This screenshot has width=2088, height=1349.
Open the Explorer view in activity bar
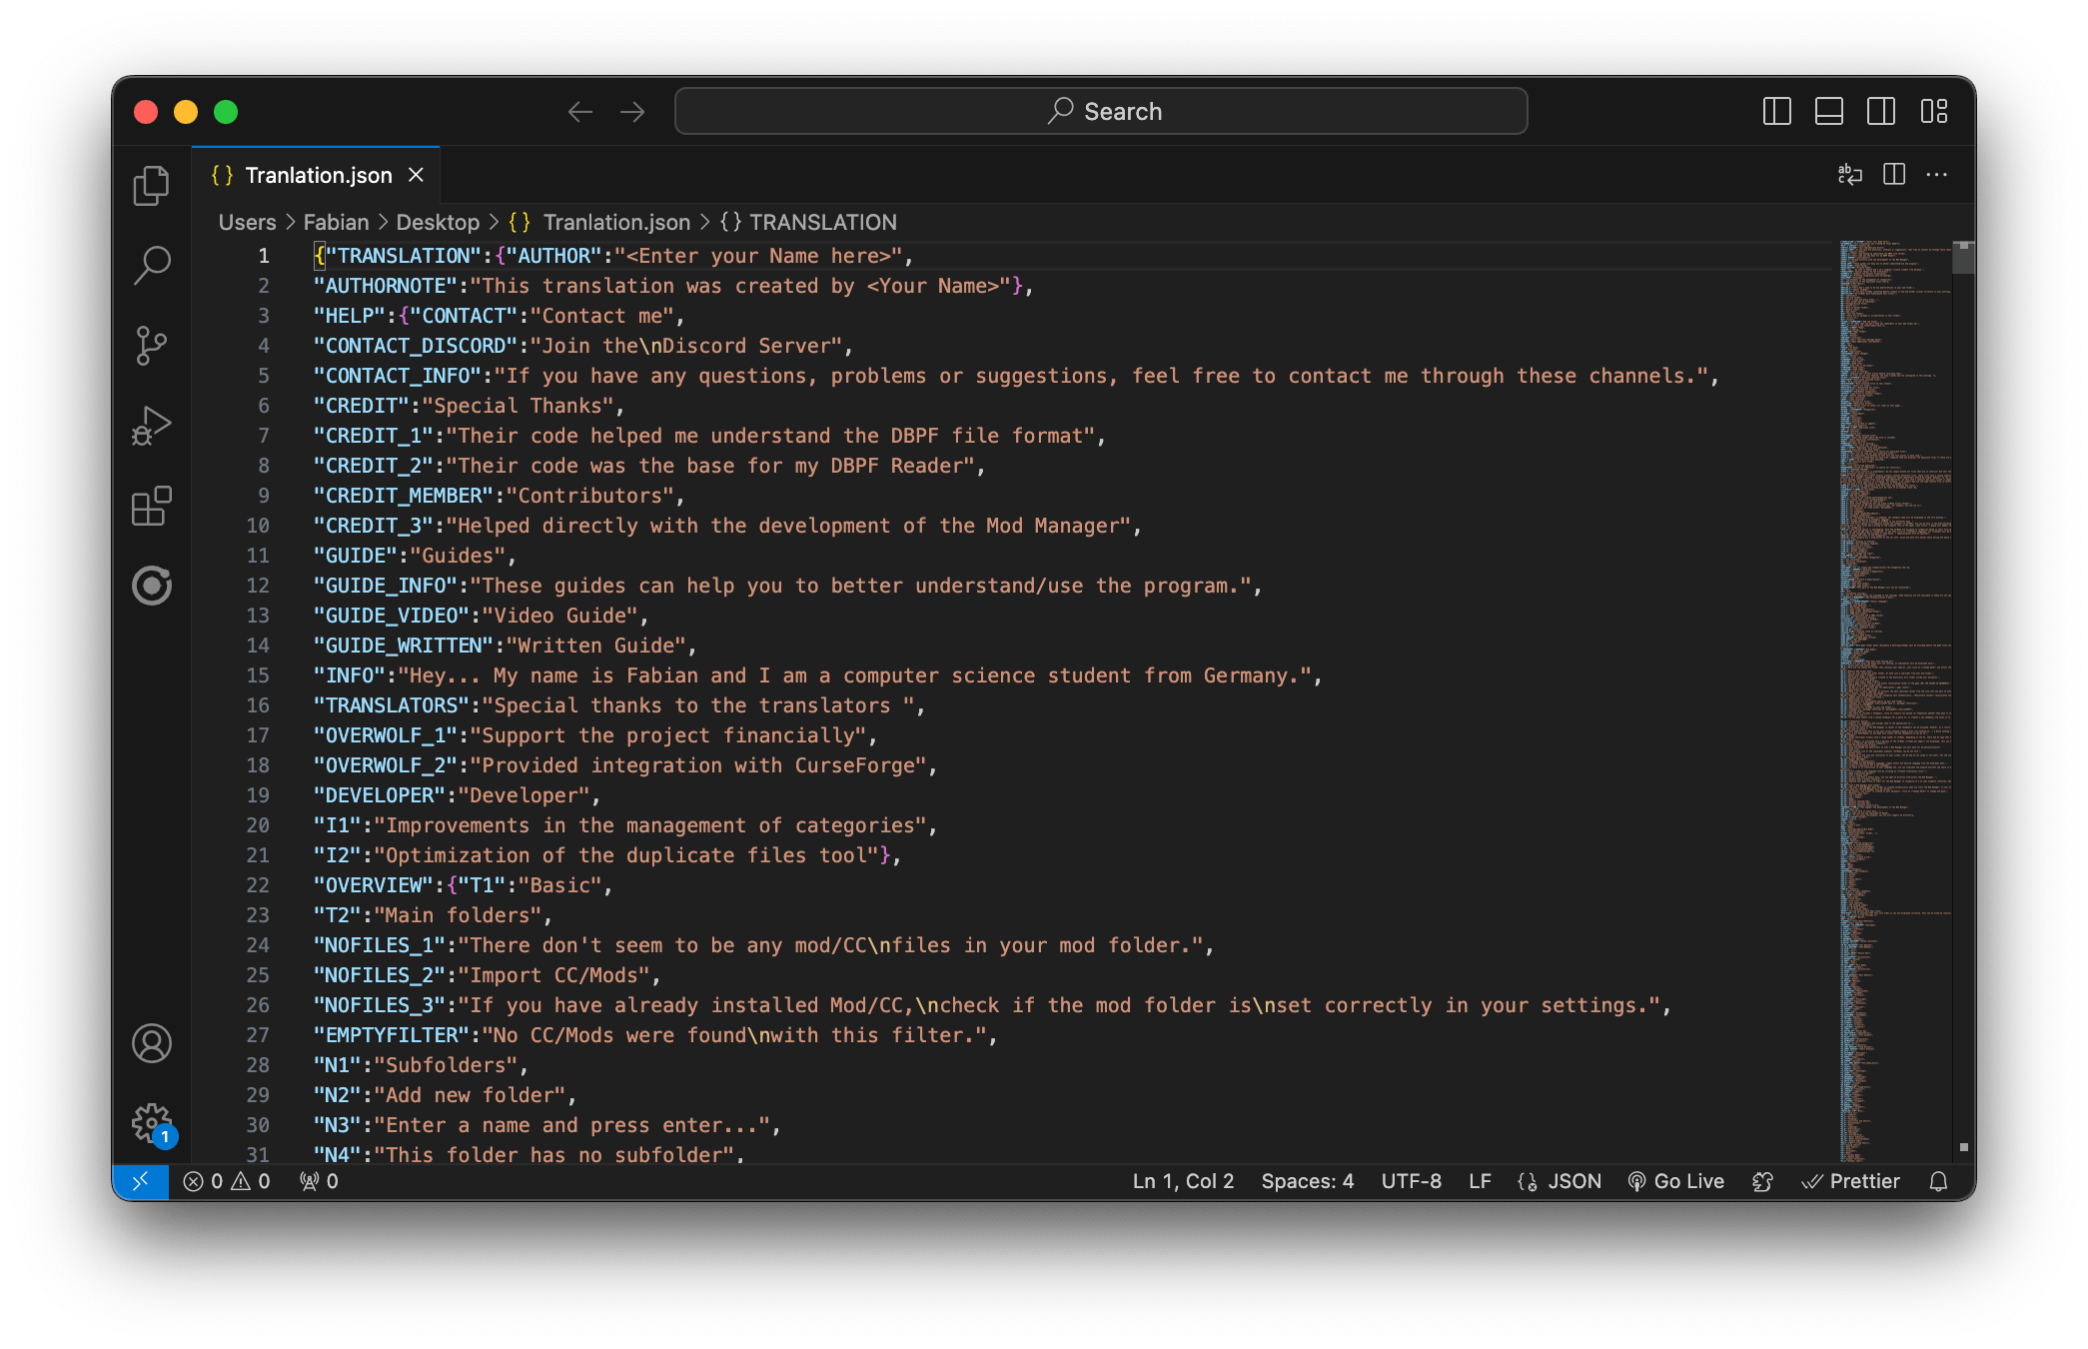tap(152, 186)
